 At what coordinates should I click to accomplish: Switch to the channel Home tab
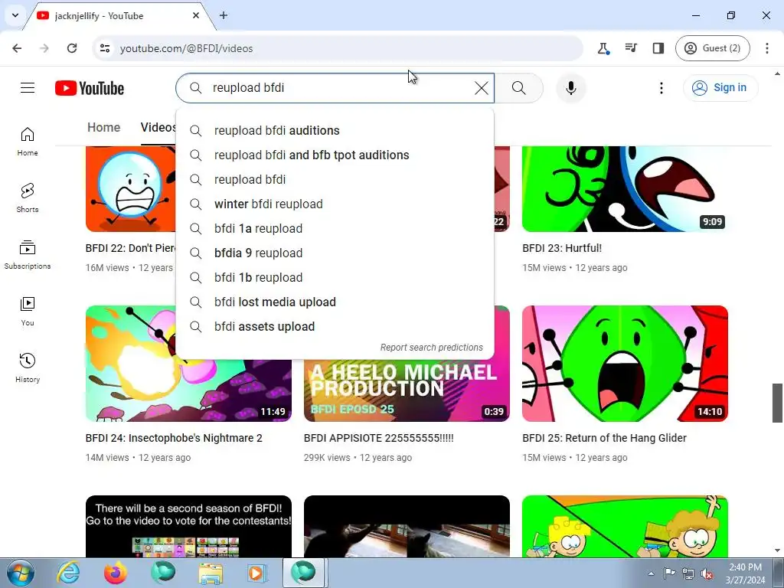coord(103,128)
